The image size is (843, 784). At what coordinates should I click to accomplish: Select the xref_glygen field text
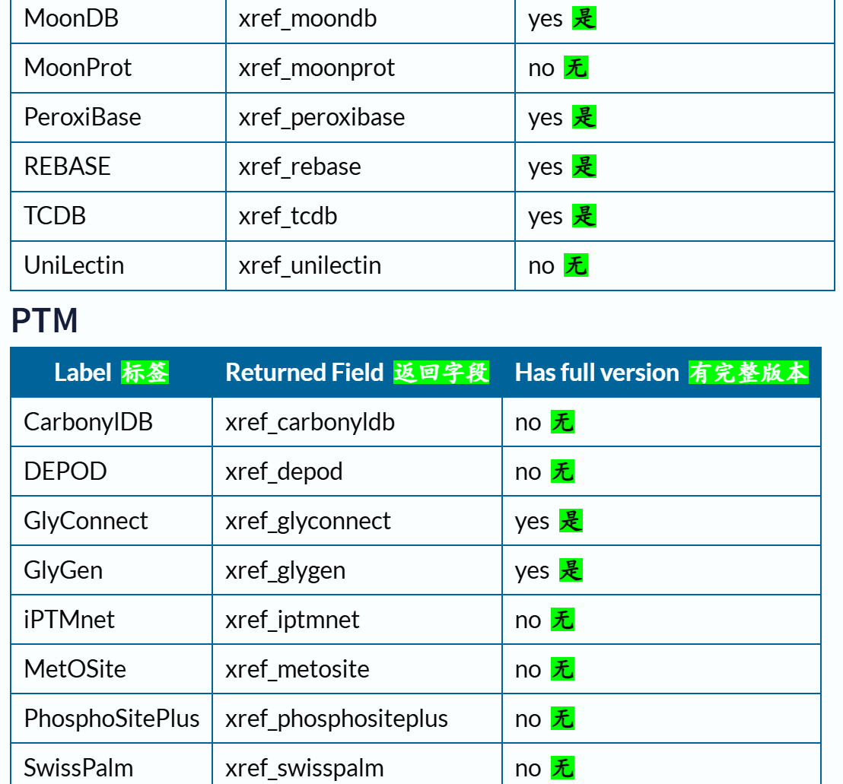(285, 570)
